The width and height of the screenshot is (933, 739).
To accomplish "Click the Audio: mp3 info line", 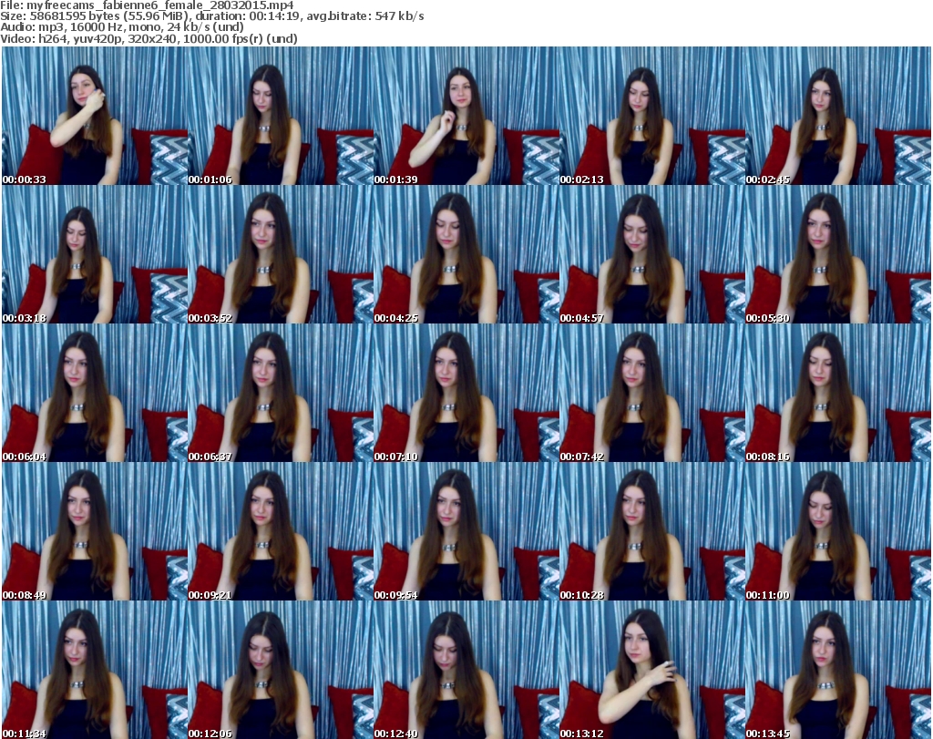I will [122, 27].
